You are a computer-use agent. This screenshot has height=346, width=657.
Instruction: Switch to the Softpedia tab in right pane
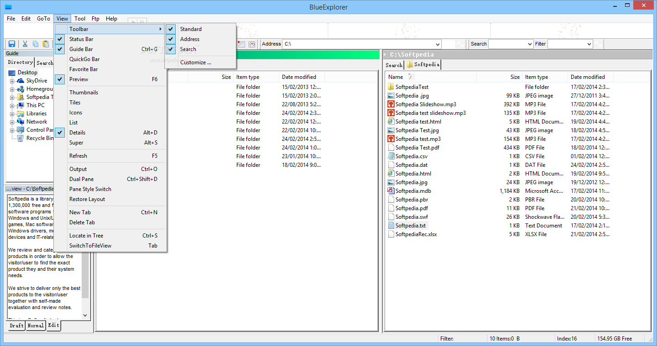click(x=423, y=65)
